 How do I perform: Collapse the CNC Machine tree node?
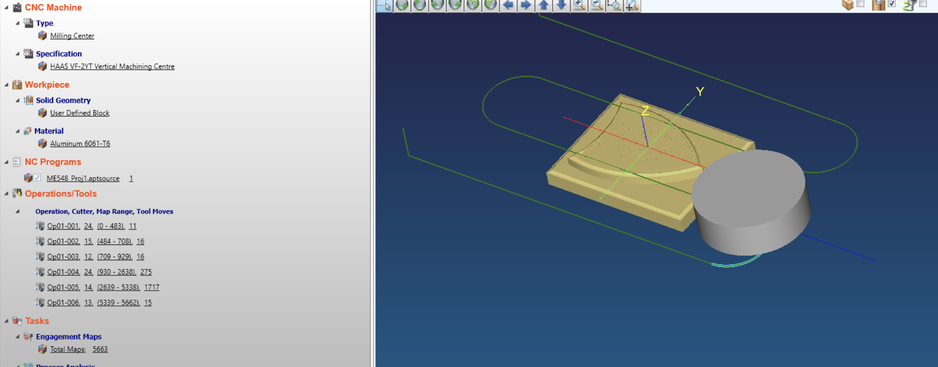[6, 8]
